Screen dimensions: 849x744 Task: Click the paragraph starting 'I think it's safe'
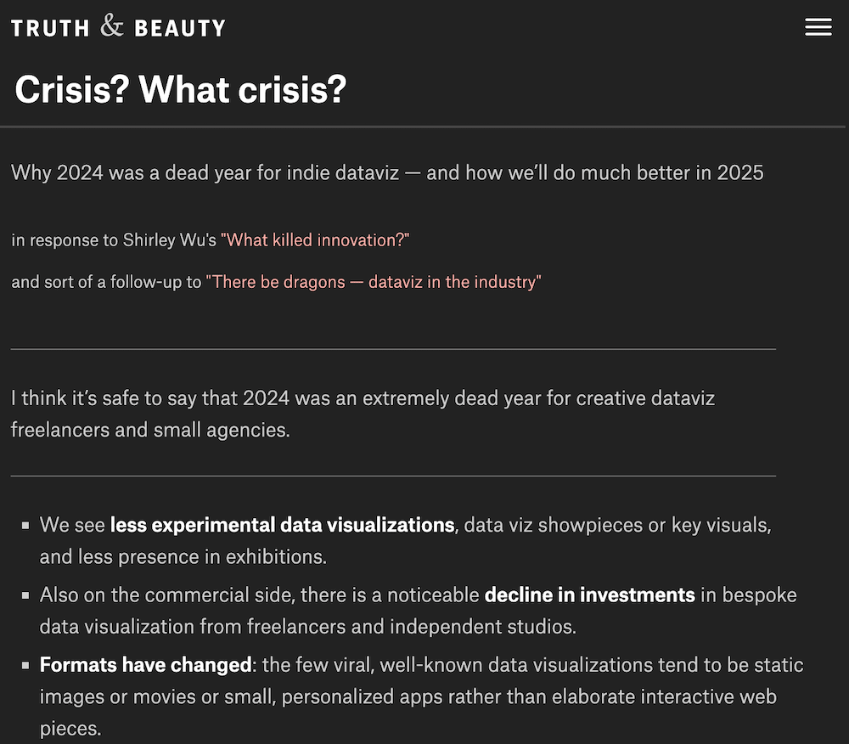pyautogui.click(x=363, y=414)
